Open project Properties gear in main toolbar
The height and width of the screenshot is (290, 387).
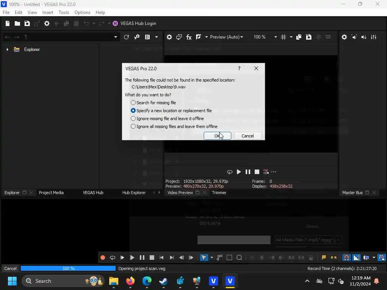pos(47,23)
